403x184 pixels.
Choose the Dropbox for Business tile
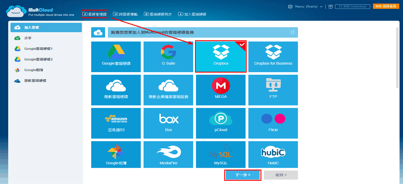point(273,57)
